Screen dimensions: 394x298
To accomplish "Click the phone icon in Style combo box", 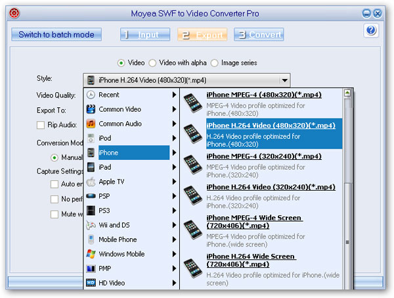I will [x=91, y=80].
